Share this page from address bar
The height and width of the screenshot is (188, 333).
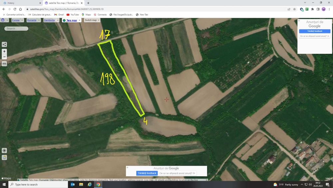(x=289, y=9)
